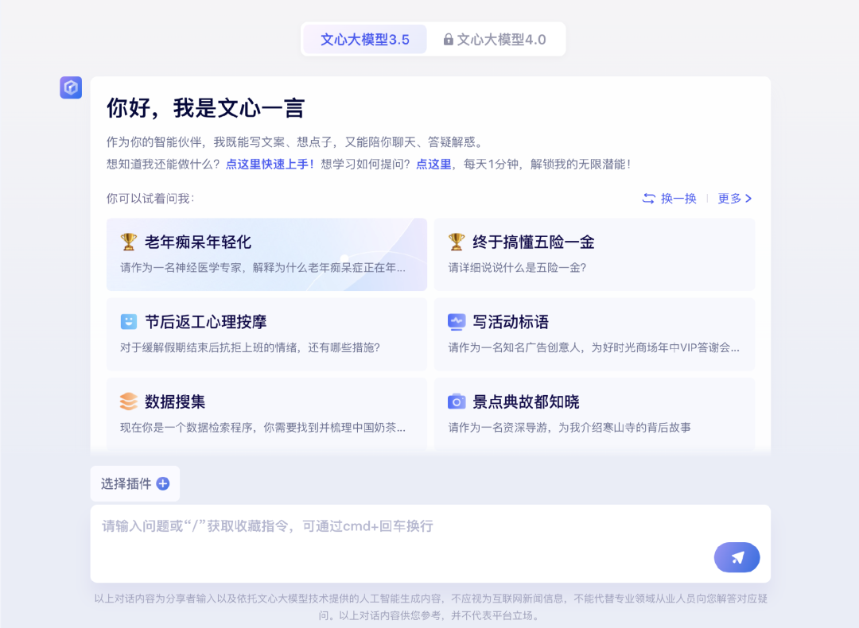Switch to the 文心大模型3.5 tab
The image size is (859, 628).
point(365,40)
